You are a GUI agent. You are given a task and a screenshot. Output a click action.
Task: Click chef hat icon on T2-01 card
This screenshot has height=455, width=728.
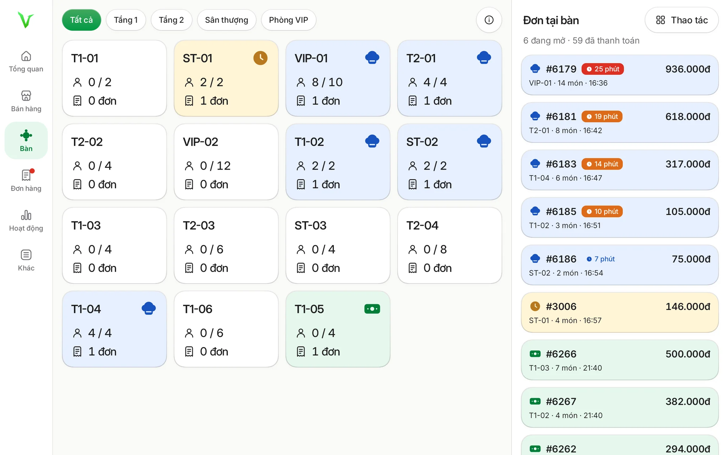pyautogui.click(x=484, y=58)
